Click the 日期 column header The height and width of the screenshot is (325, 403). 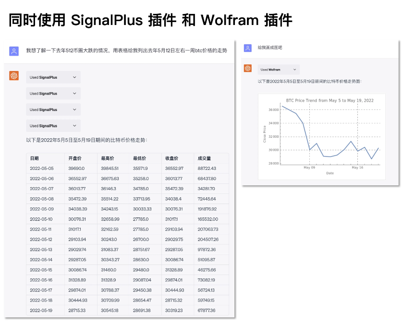[35, 158]
